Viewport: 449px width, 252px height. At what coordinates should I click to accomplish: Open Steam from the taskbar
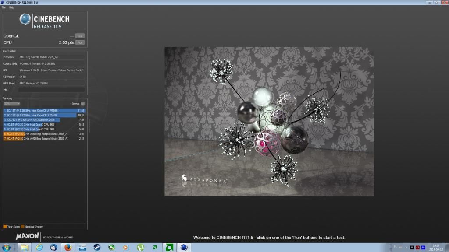pos(97,248)
